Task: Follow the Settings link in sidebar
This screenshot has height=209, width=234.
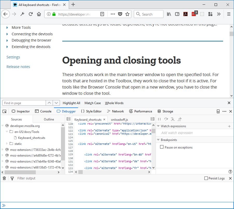Action: pos(13,57)
